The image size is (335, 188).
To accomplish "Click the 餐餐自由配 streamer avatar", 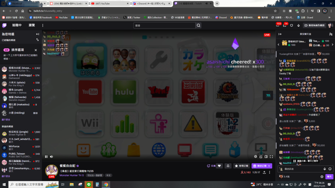I will pyautogui.click(x=51, y=171).
